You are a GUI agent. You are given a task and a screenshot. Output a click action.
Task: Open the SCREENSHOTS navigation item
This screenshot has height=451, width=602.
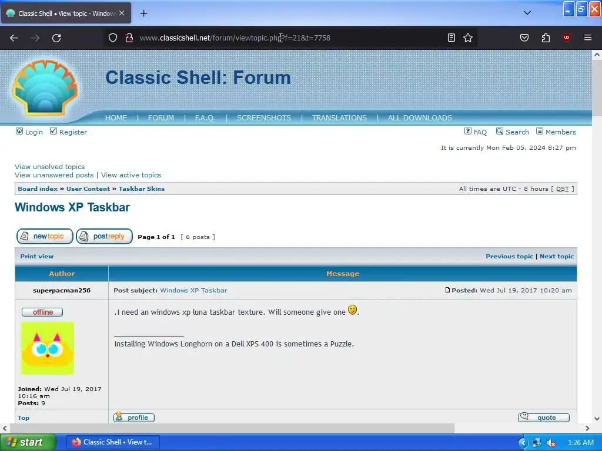tap(264, 117)
